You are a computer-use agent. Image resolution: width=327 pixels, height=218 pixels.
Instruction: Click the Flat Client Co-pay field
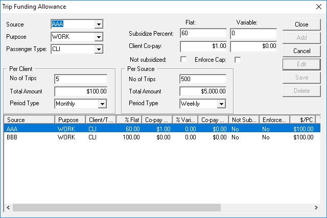(203, 46)
